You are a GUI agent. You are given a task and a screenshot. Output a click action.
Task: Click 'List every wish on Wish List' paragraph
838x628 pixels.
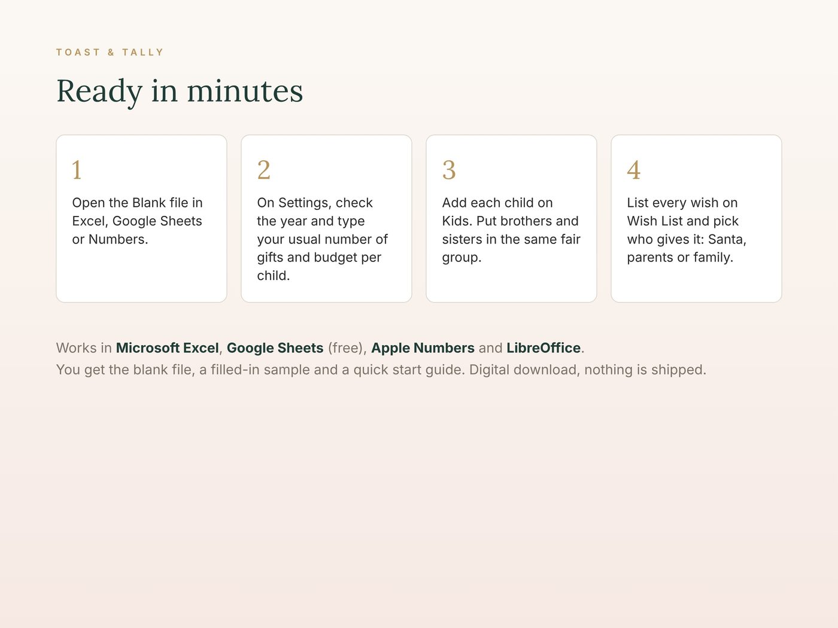click(687, 230)
